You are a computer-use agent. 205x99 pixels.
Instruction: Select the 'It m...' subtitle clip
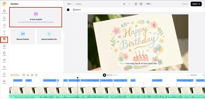pos(133,81)
